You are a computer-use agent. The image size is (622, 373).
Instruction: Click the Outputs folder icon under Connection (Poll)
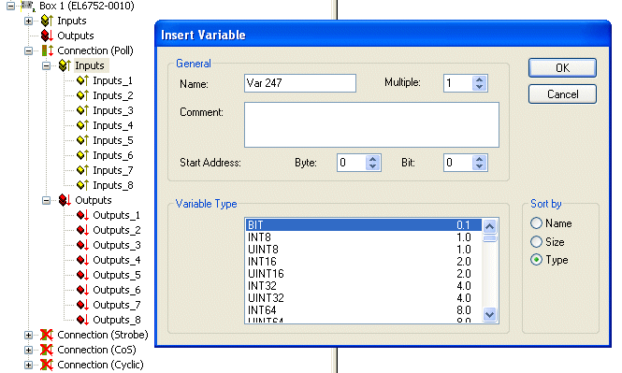click(x=65, y=200)
